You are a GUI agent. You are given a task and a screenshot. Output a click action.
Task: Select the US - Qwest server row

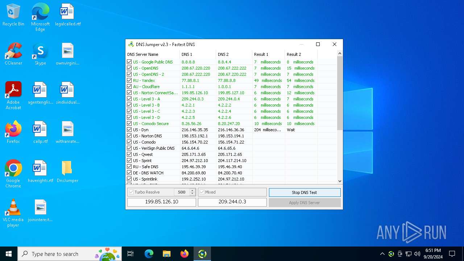point(231,154)
